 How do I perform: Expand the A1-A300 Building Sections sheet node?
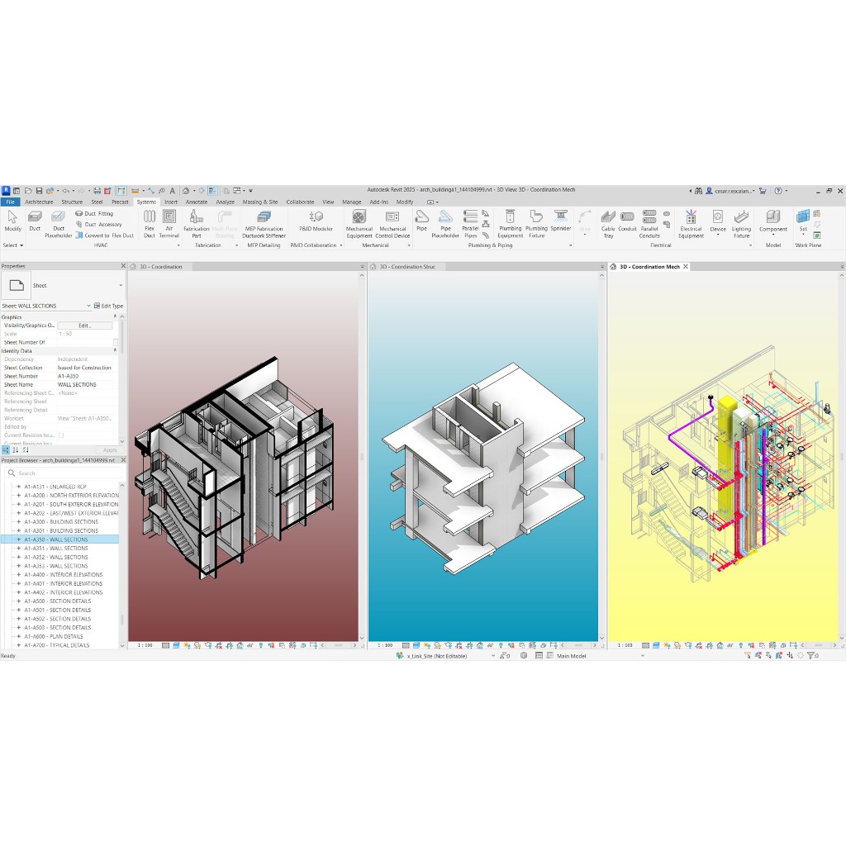pos(19,522)
